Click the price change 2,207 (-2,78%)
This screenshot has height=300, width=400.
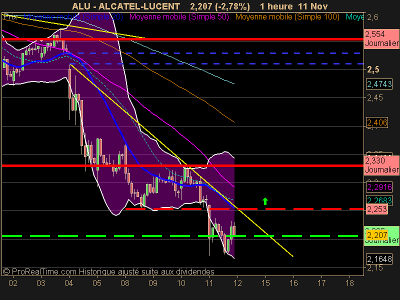(x=220, y=6)
